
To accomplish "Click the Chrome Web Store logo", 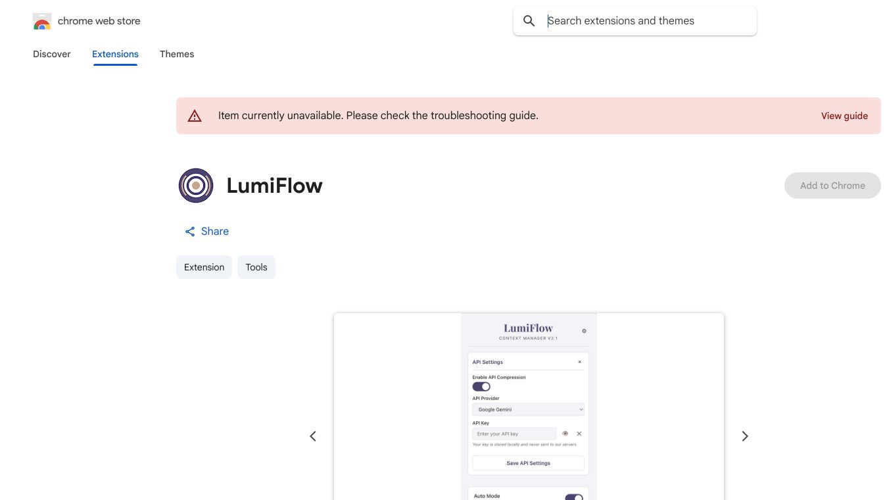I will click(41, 20).
